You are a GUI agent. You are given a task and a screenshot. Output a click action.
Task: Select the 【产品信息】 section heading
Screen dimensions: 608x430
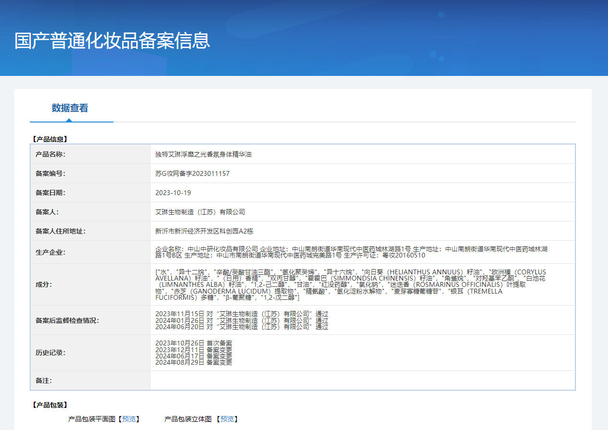tap(50, 139)
